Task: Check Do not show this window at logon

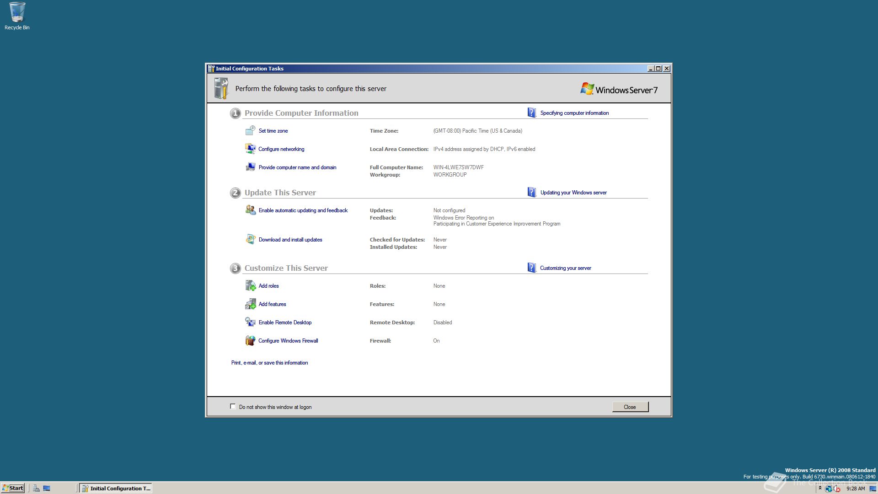Action: (x=233, y=407)
